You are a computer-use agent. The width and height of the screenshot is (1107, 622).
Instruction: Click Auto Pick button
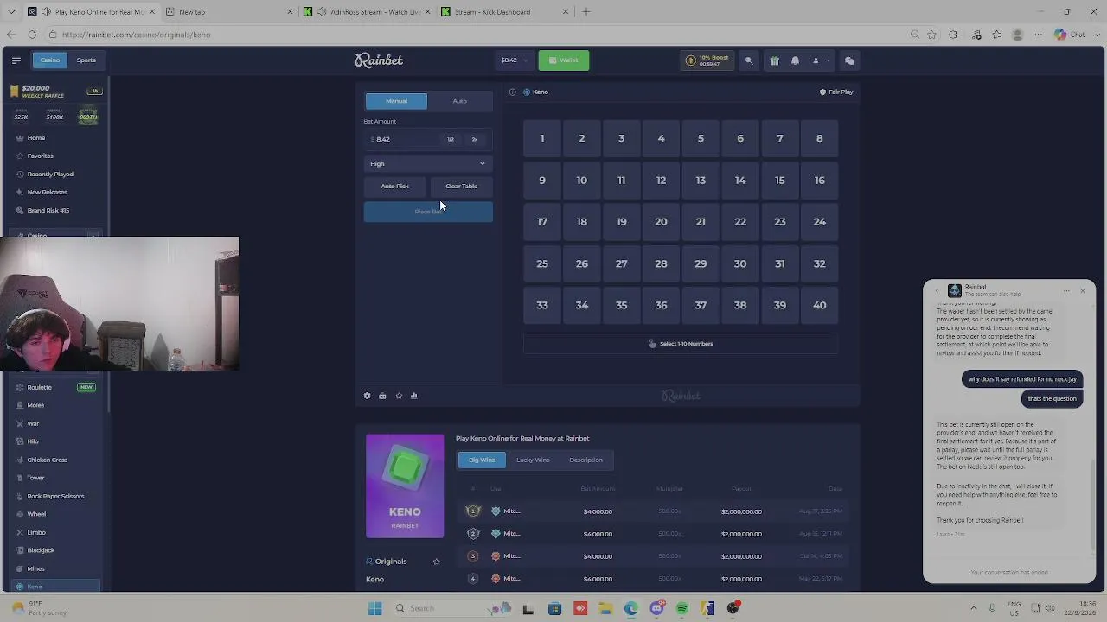coord(394,186)
